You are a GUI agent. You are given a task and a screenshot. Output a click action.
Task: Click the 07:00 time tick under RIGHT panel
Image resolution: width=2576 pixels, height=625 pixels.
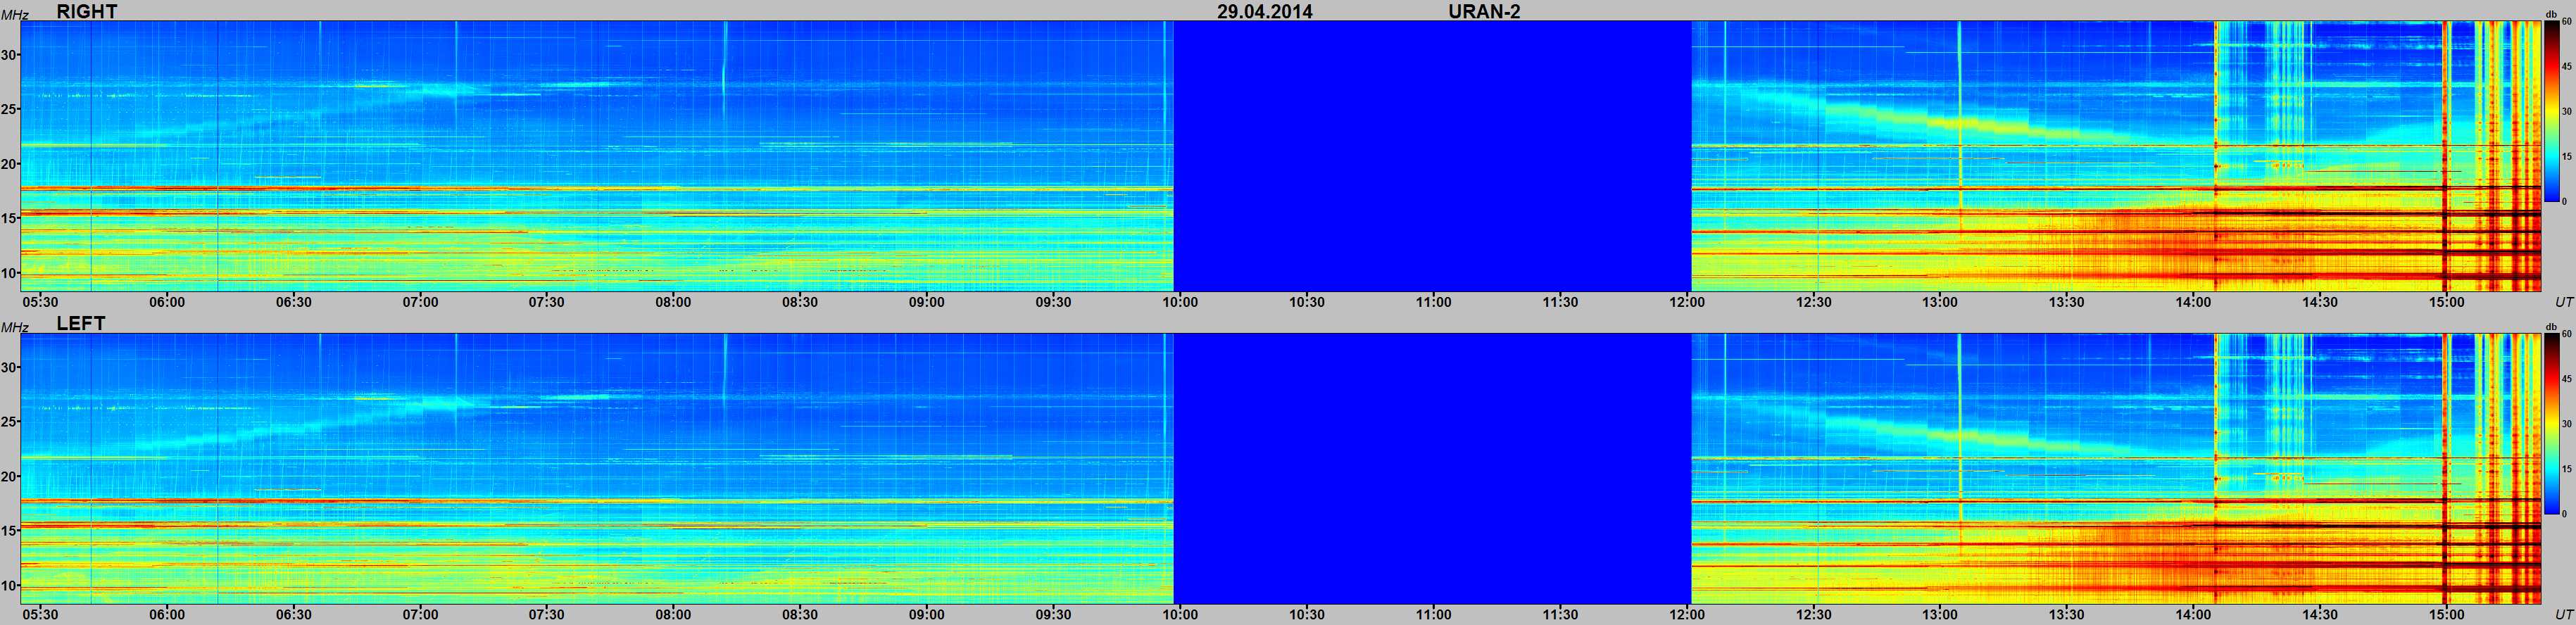(x=420, y=302)
